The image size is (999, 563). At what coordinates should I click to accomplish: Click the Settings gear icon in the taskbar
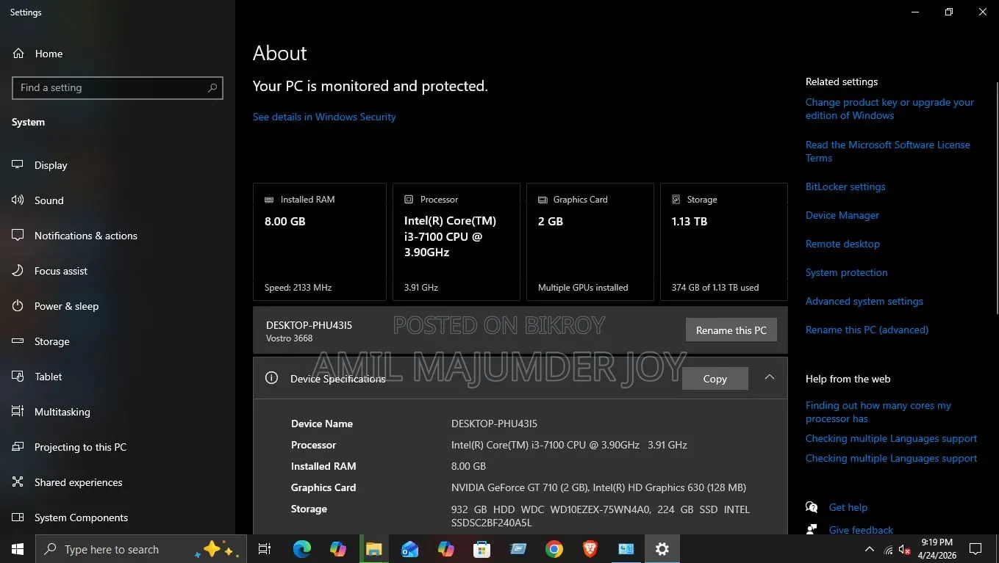tap(662, 549)
